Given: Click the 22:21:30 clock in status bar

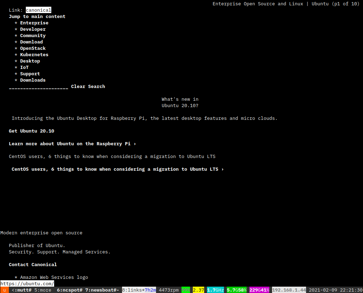Looking at the screenshot, I should [351, 290].
